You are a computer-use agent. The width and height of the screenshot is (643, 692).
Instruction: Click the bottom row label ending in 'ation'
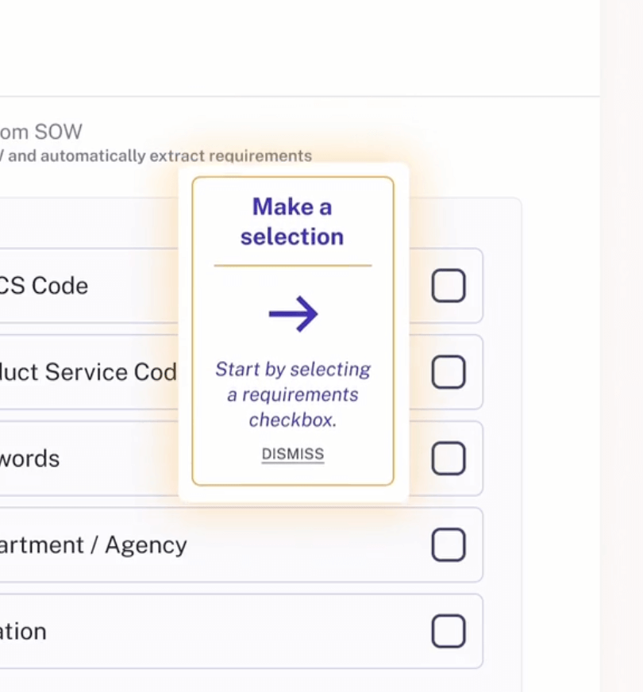tap(24, 632)
